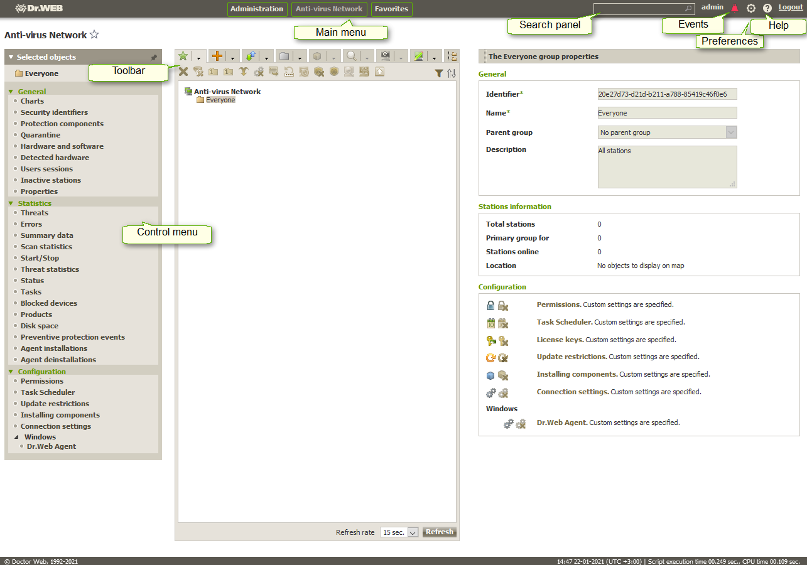Click the green star General toolbar icon
The image size is (807, 565).
click(183, 56)
